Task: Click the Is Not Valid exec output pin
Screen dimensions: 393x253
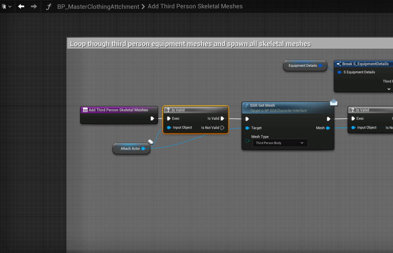Action: point(222,127)
